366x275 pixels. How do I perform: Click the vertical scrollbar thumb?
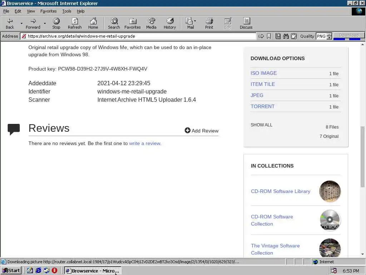pos(362,157)
